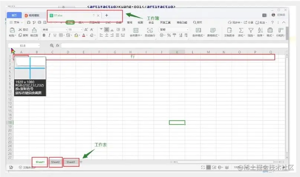Toggle full screen view in status bar
Image resolution: width=300 pixels, height=177 pixels.
[203, 167]
